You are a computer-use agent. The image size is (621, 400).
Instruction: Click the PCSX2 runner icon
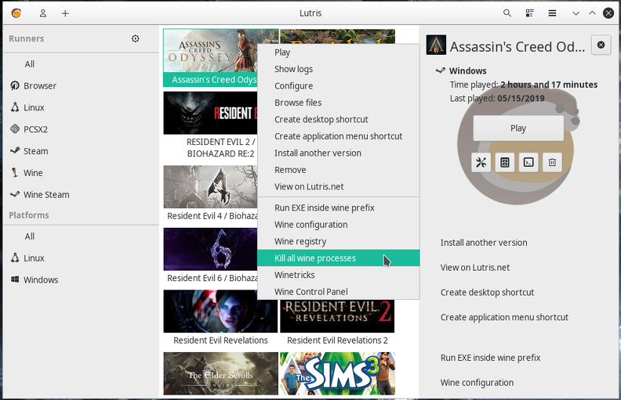[15, 129]
